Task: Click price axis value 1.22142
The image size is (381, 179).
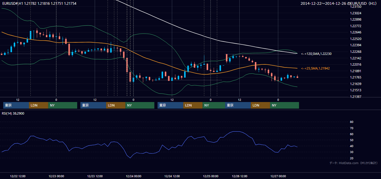Action: (355, 58)
